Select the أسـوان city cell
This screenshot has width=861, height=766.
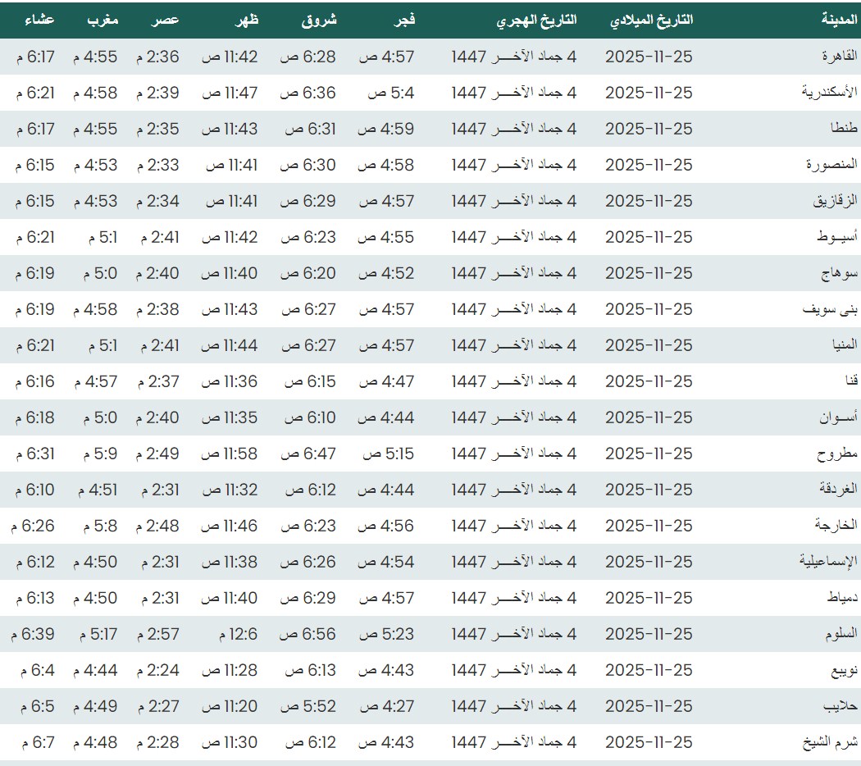pyautogui.click(x=836, y=417)
